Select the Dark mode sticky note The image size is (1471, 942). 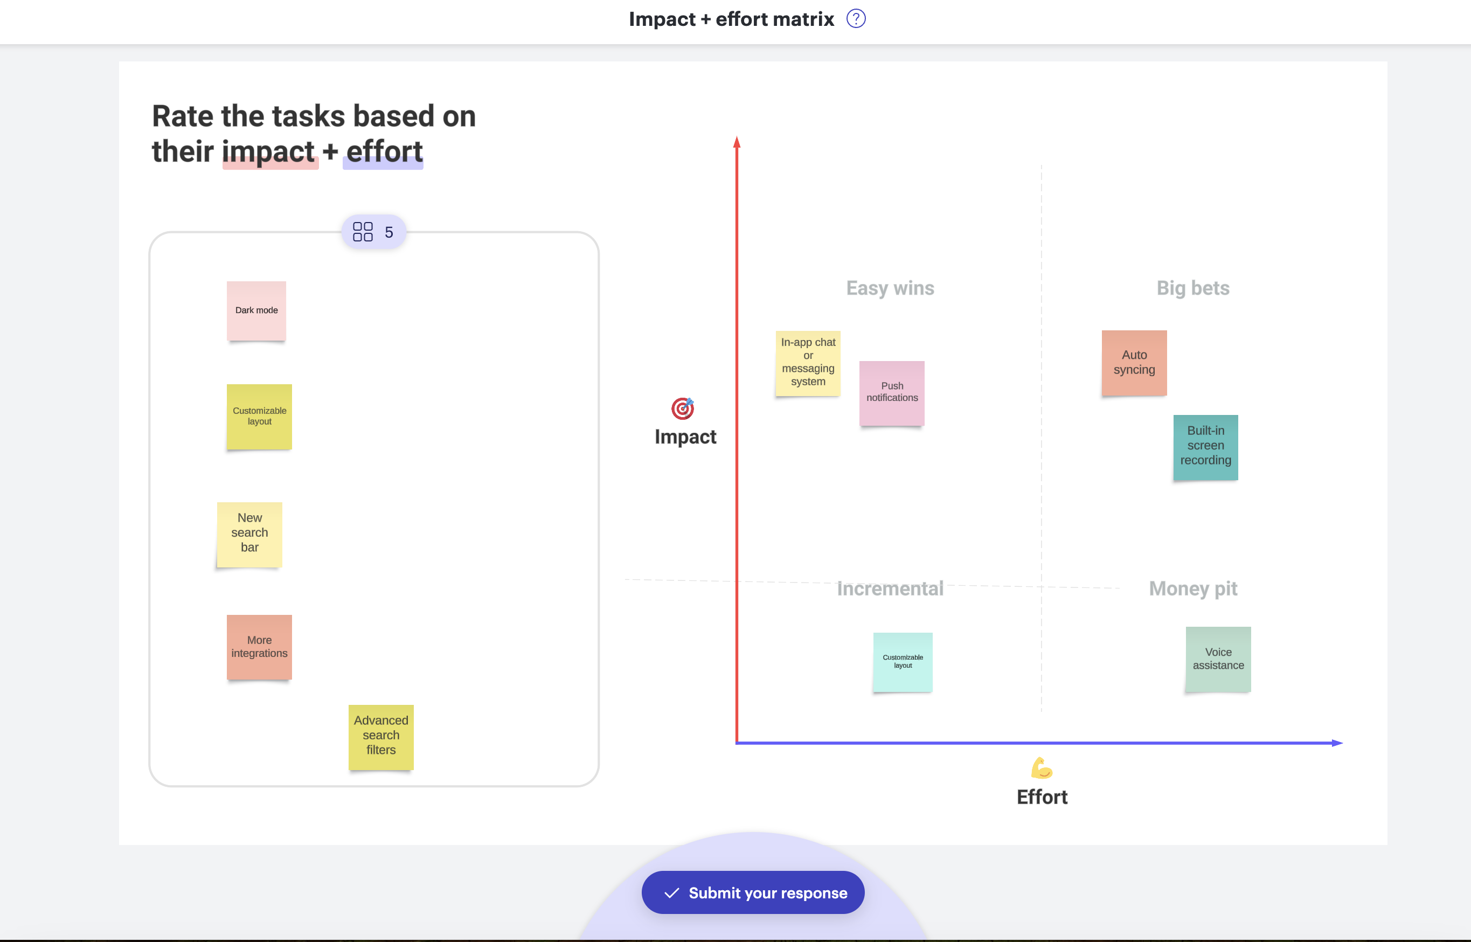(x=256, y=311)
